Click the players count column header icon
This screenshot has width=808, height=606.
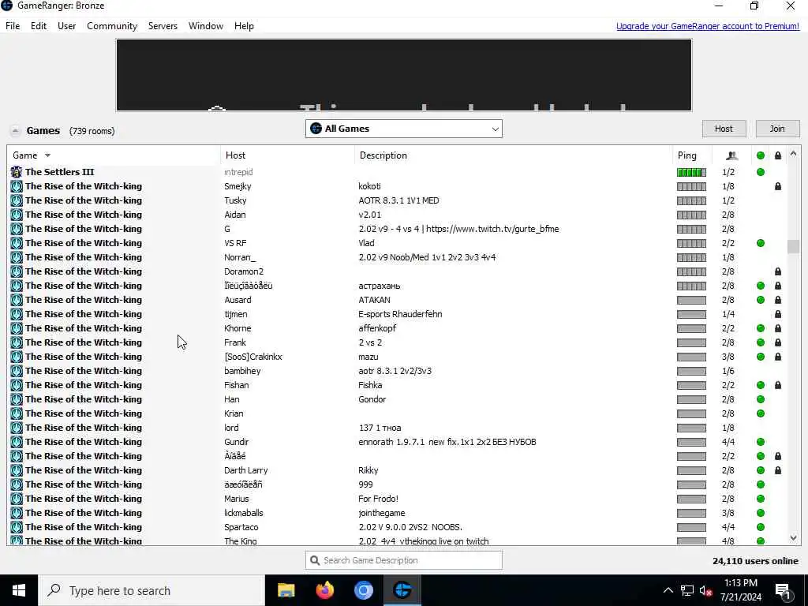[731, 155]
